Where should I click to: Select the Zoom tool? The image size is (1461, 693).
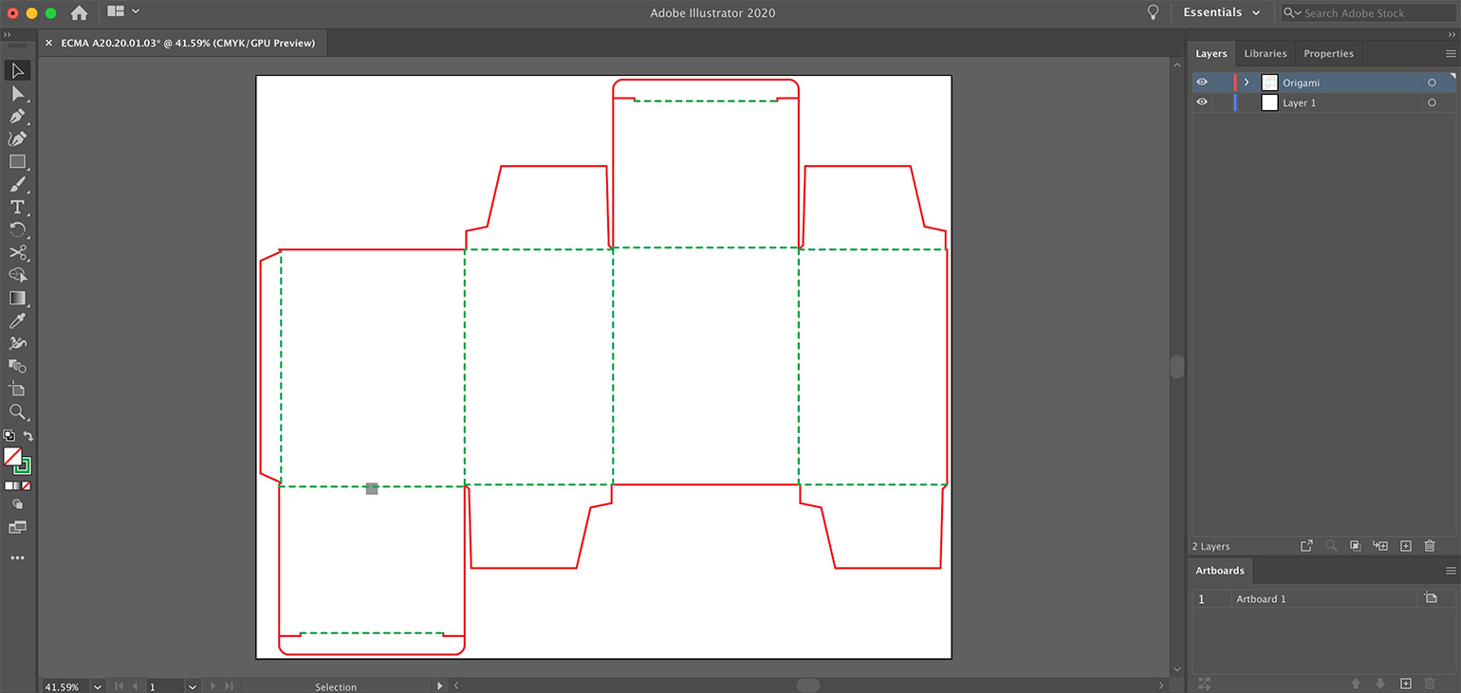pyautogui.click(x=17, y=412)
